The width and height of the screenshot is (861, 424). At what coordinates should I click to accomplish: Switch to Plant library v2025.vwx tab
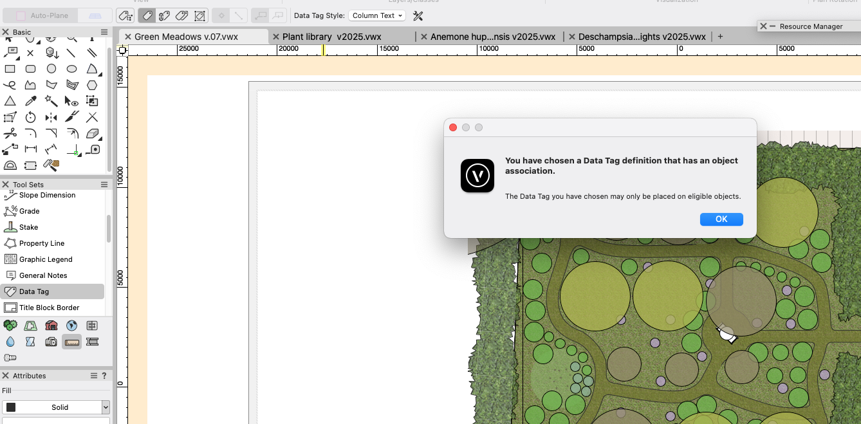pos(331,37)
